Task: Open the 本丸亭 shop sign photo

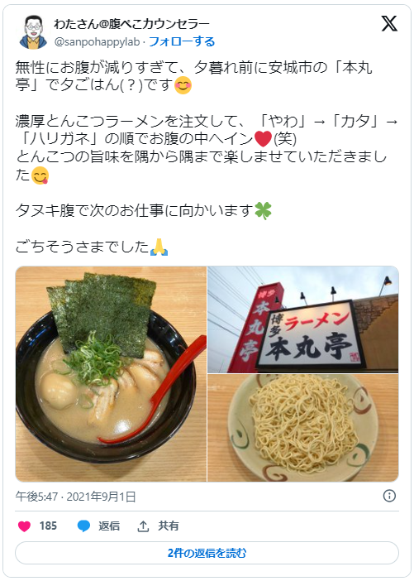Action: (x=303, y=319)
